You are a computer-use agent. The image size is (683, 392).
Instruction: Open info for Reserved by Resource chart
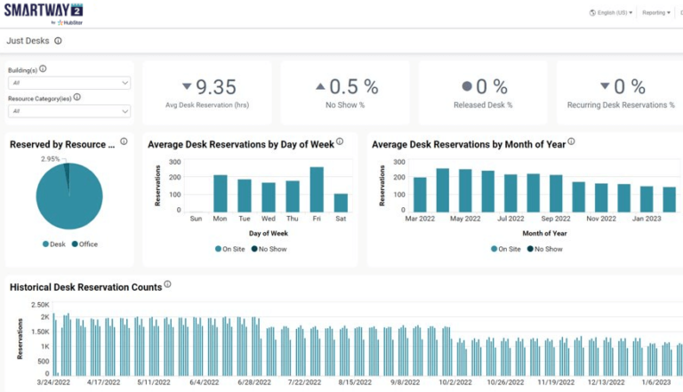(124, 141)
